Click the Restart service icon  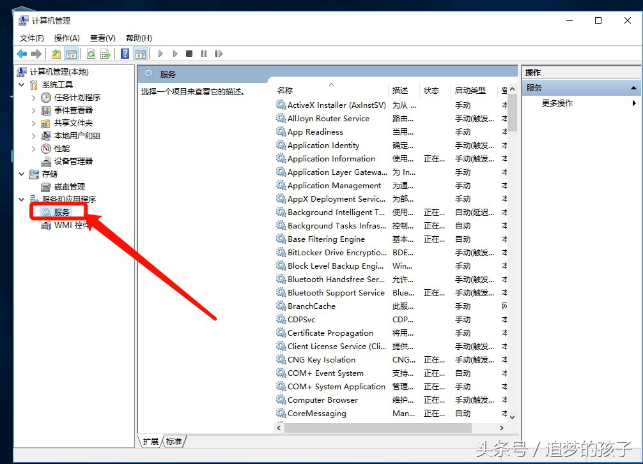[x=219, y=54]
